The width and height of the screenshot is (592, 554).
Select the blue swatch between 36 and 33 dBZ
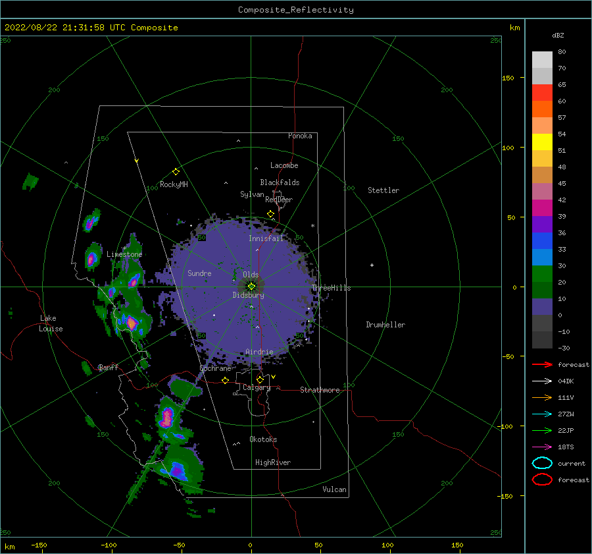[x=542, y=241]
